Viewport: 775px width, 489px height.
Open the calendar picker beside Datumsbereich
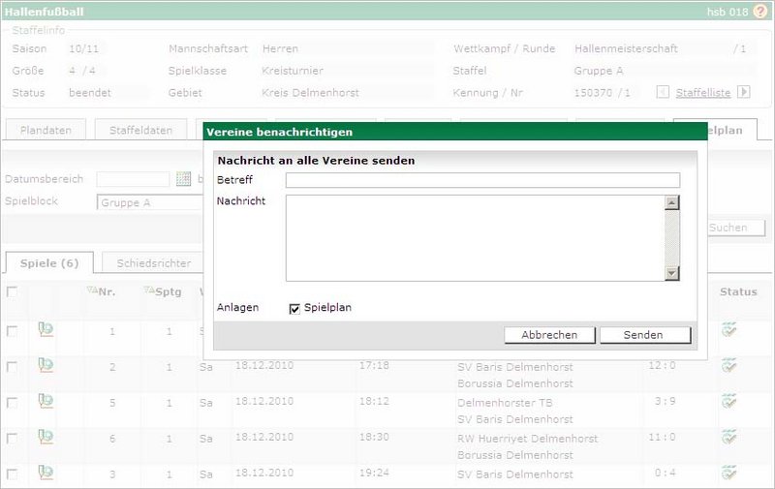pos(183,179)
